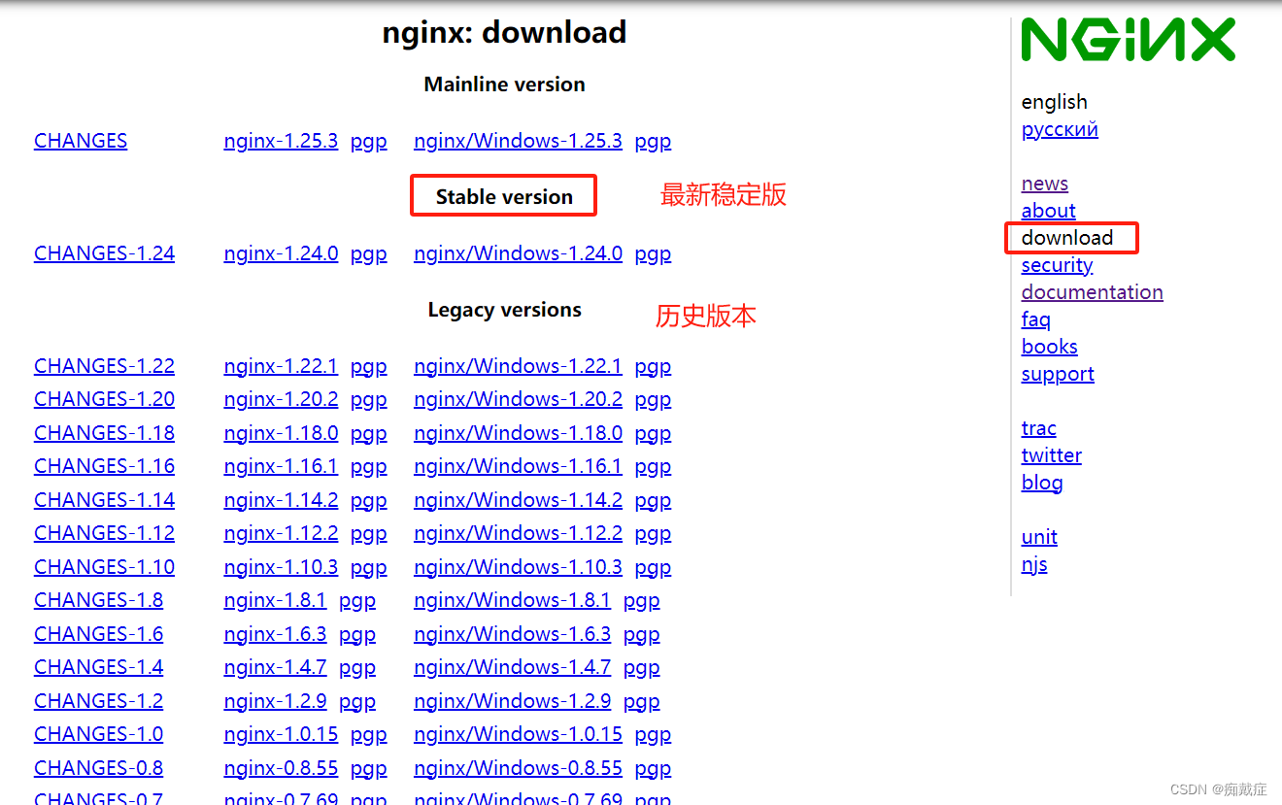Open the CHANGES-1.12 link
This screenshot has width=1282, height=805.
(105, 533)
